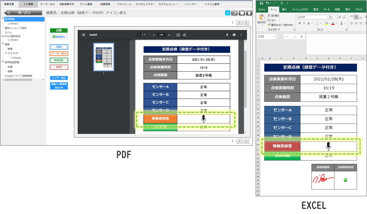
Task: Open font color dropdown arrow
Action: 336,23
